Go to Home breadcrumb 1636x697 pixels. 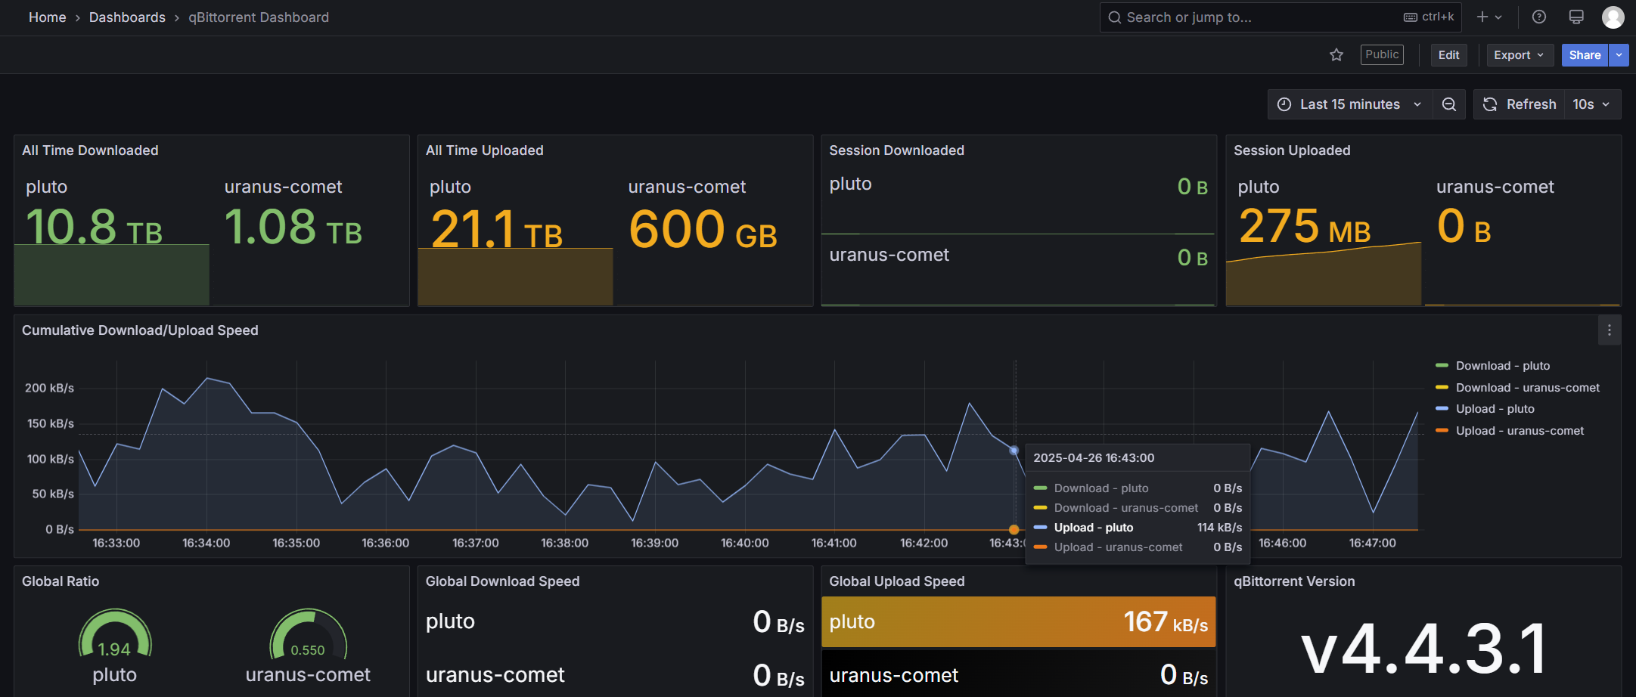coord(47,17)
